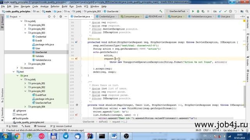Screen dimensions: 250x140
Task: Open Search Everywhere magnifier icon
Action: coord(247,11)
